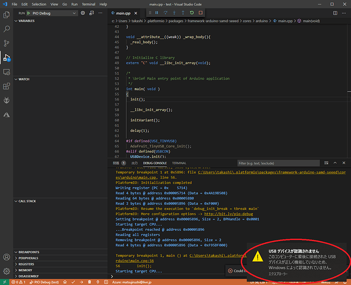Open the File menu
Viewport: 351px width, 285px height.
[x=14, y=4]
